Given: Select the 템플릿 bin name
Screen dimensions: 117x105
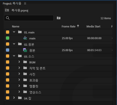Looking at the screenshot, I should [x=34, y=86].
